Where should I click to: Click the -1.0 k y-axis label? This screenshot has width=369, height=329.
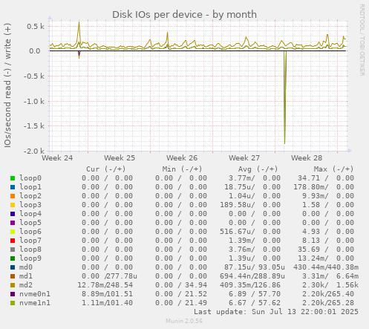(x=34, y=101)
